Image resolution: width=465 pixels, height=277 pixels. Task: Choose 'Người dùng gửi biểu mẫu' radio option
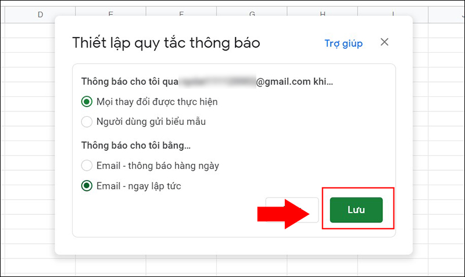pos(87,121)
